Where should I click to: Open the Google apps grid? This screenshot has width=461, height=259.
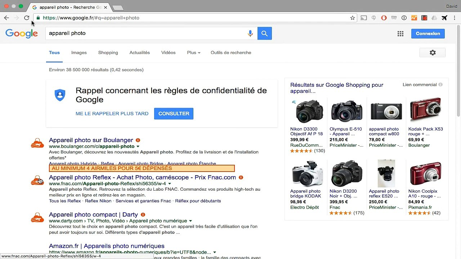click(400, 33)
